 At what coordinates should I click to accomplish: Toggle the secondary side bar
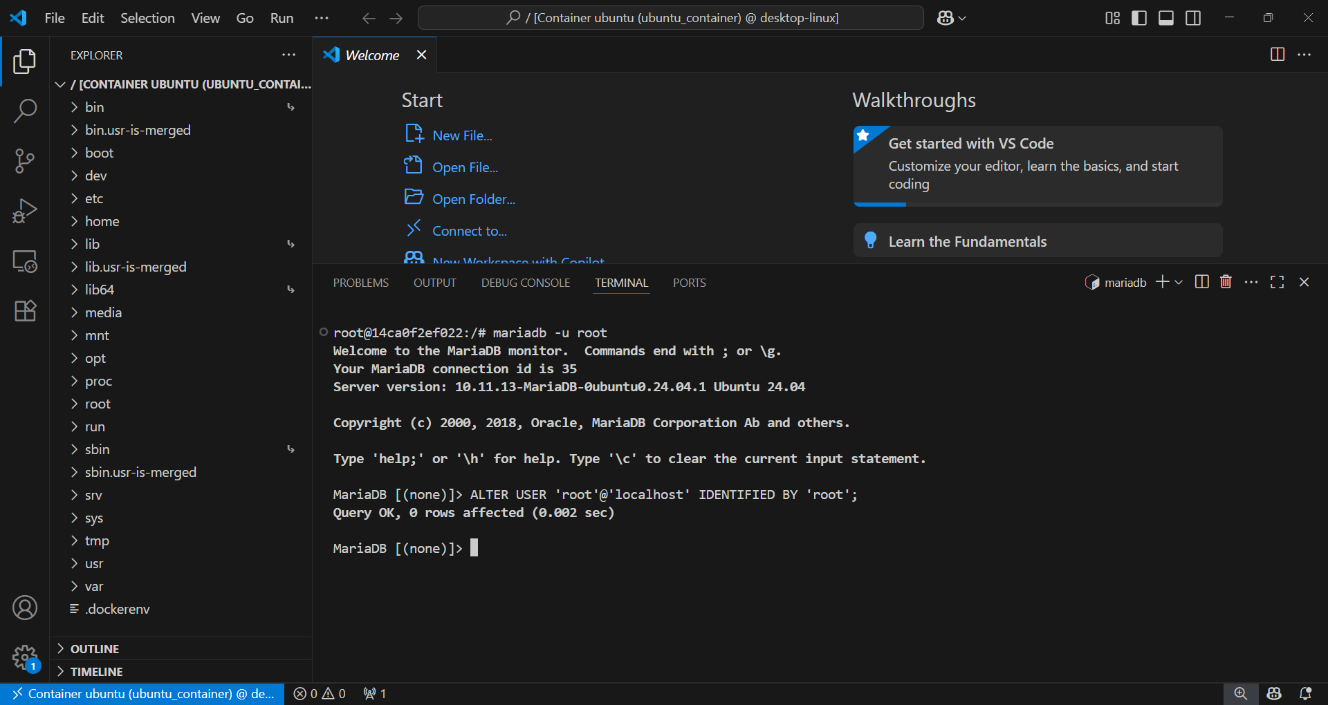click(x=1193, y=18)
